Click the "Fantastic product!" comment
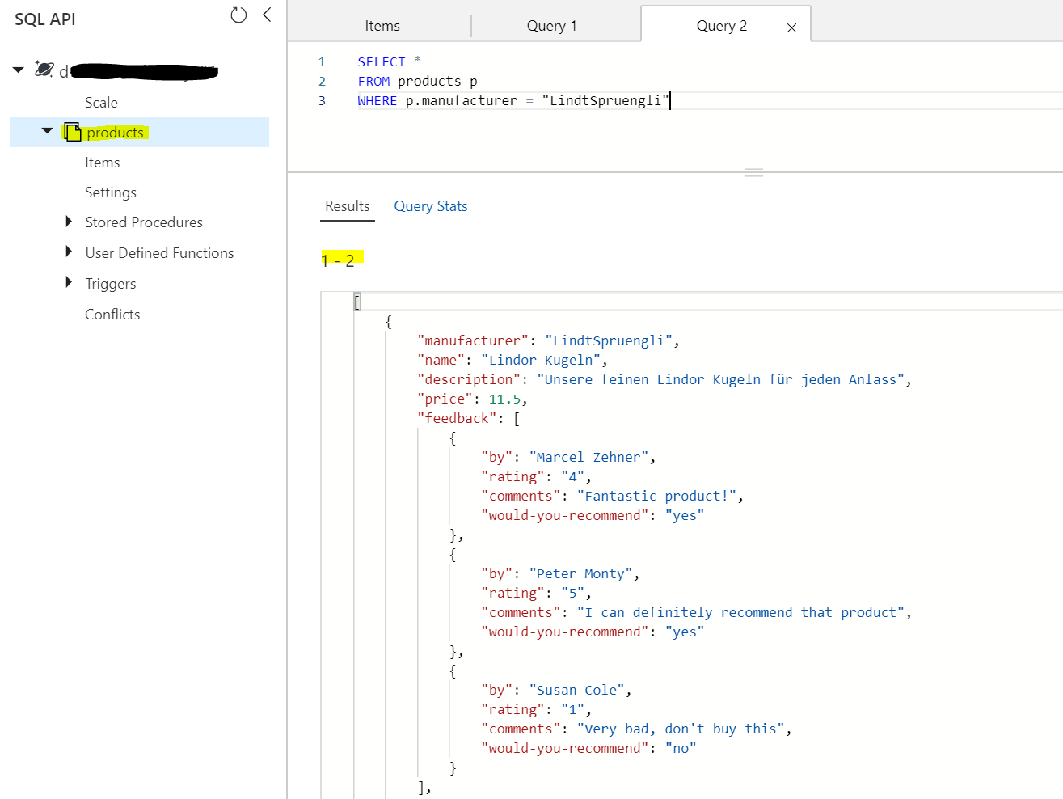The image size is (1063, 799). click(x=656, y=496)
